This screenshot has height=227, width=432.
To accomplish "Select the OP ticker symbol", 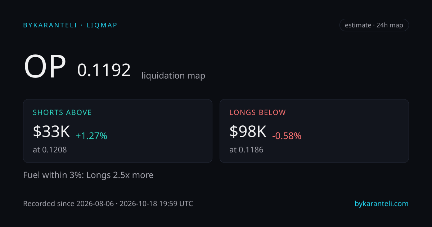I will pyautogui.click(x=45, y=67).
